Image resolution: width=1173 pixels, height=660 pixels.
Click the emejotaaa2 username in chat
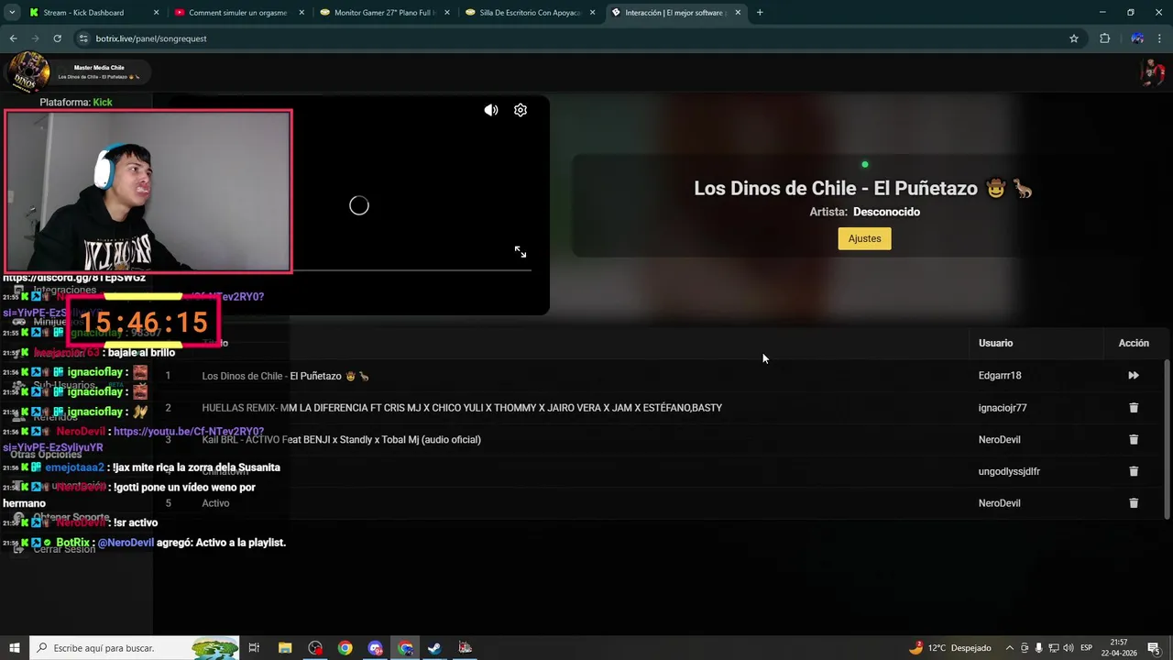click(x=75, y=467)
